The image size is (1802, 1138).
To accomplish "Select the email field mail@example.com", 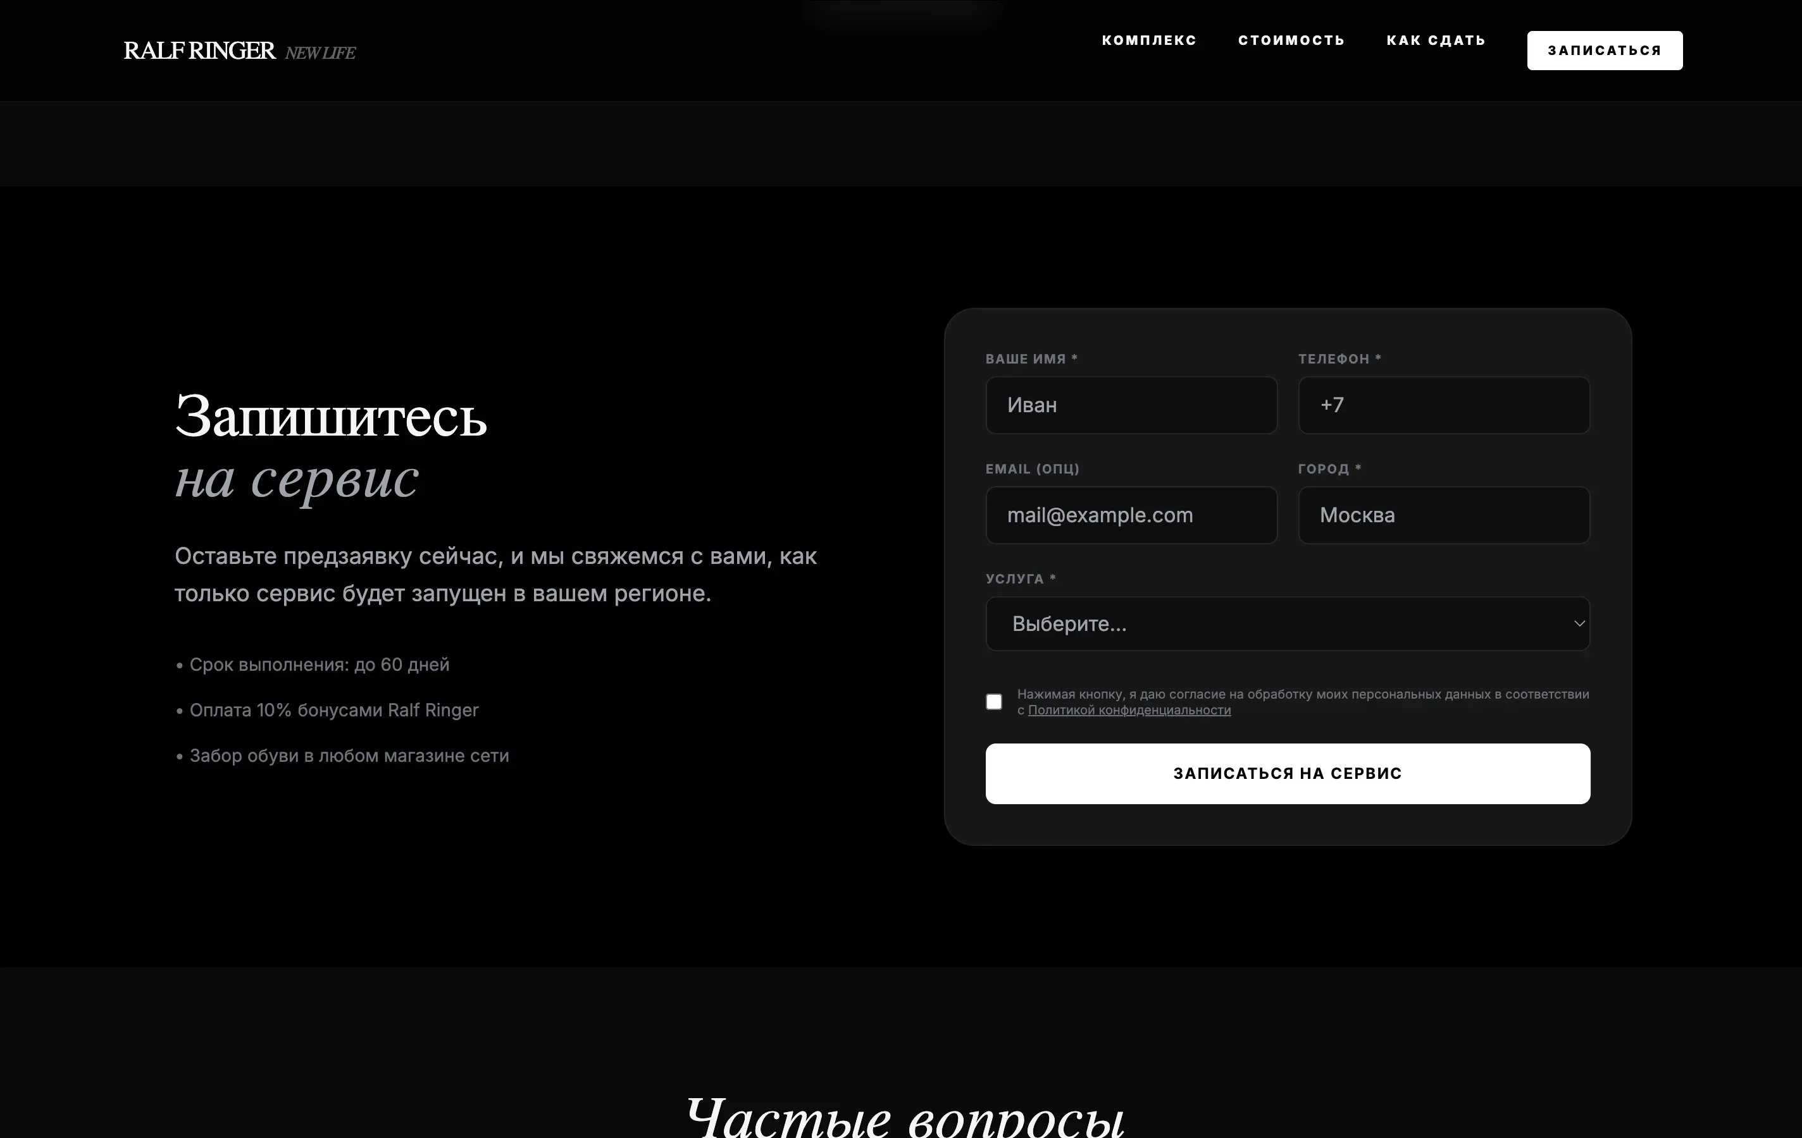I will coord(1131,515).
